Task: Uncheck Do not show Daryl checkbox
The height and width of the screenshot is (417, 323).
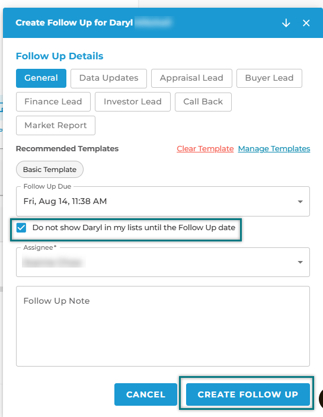Action: point(21,228)
